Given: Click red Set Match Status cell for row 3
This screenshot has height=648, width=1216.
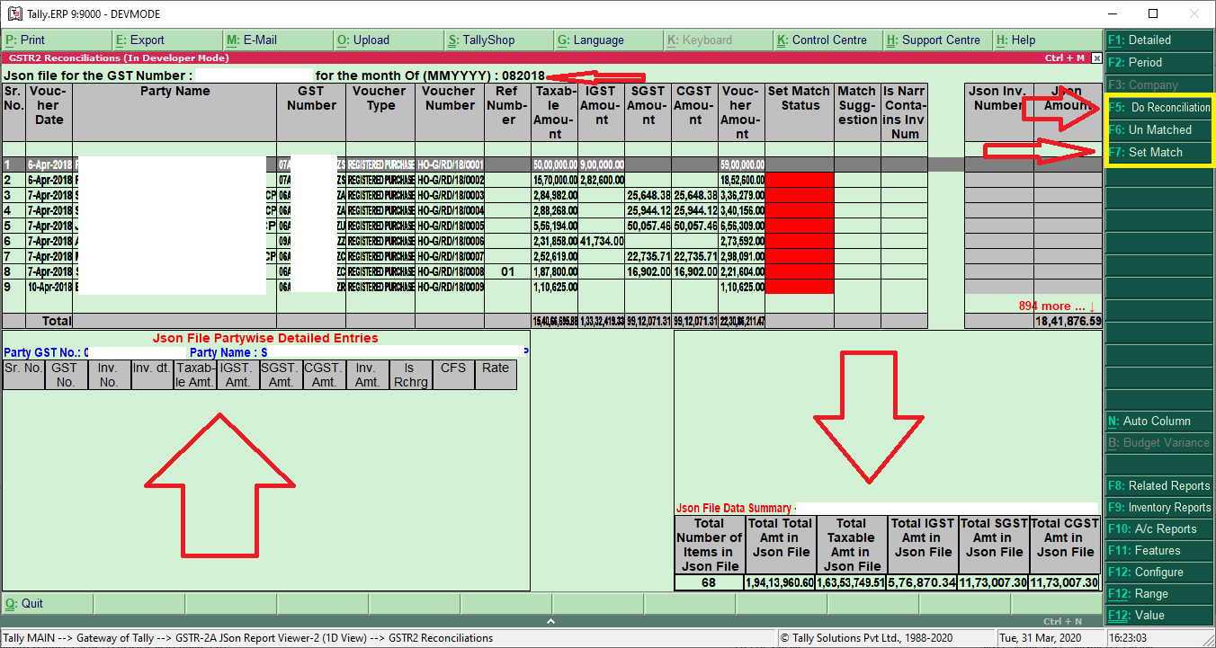Looking at the screenshot, I should pos(800,196).
